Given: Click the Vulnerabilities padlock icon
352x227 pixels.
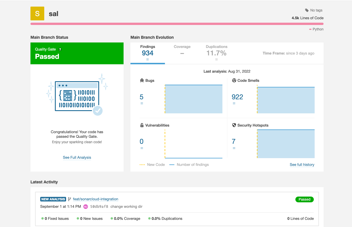Looking at the screenshot, I should 142,125.
